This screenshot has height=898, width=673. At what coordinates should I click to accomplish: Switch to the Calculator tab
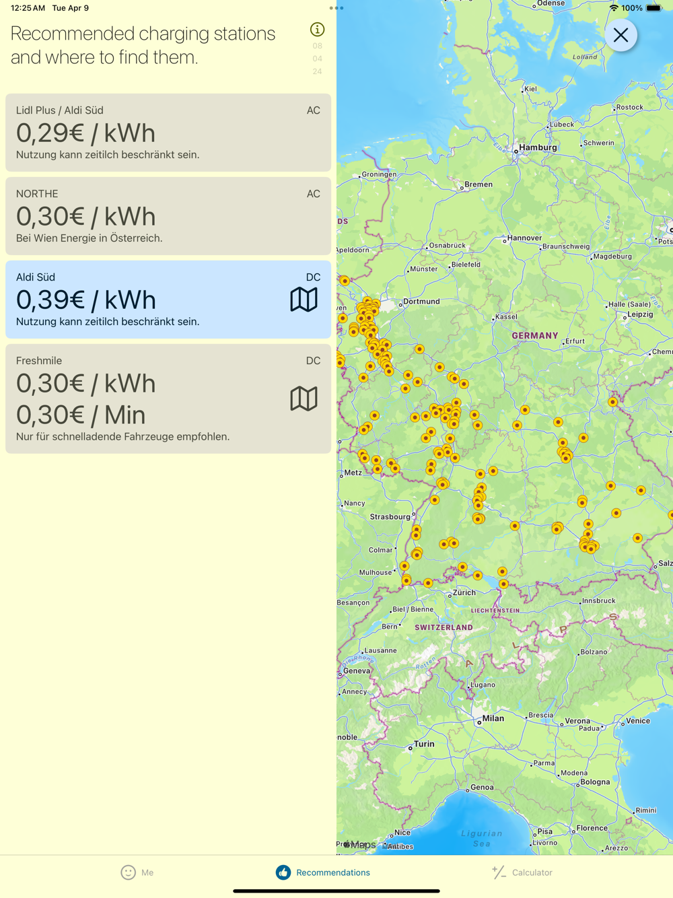[522, 872]
